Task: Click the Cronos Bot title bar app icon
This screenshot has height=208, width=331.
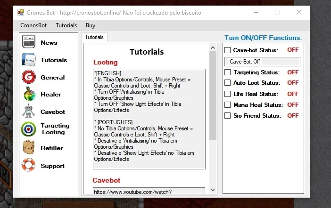Action: (x=21, y=12)
